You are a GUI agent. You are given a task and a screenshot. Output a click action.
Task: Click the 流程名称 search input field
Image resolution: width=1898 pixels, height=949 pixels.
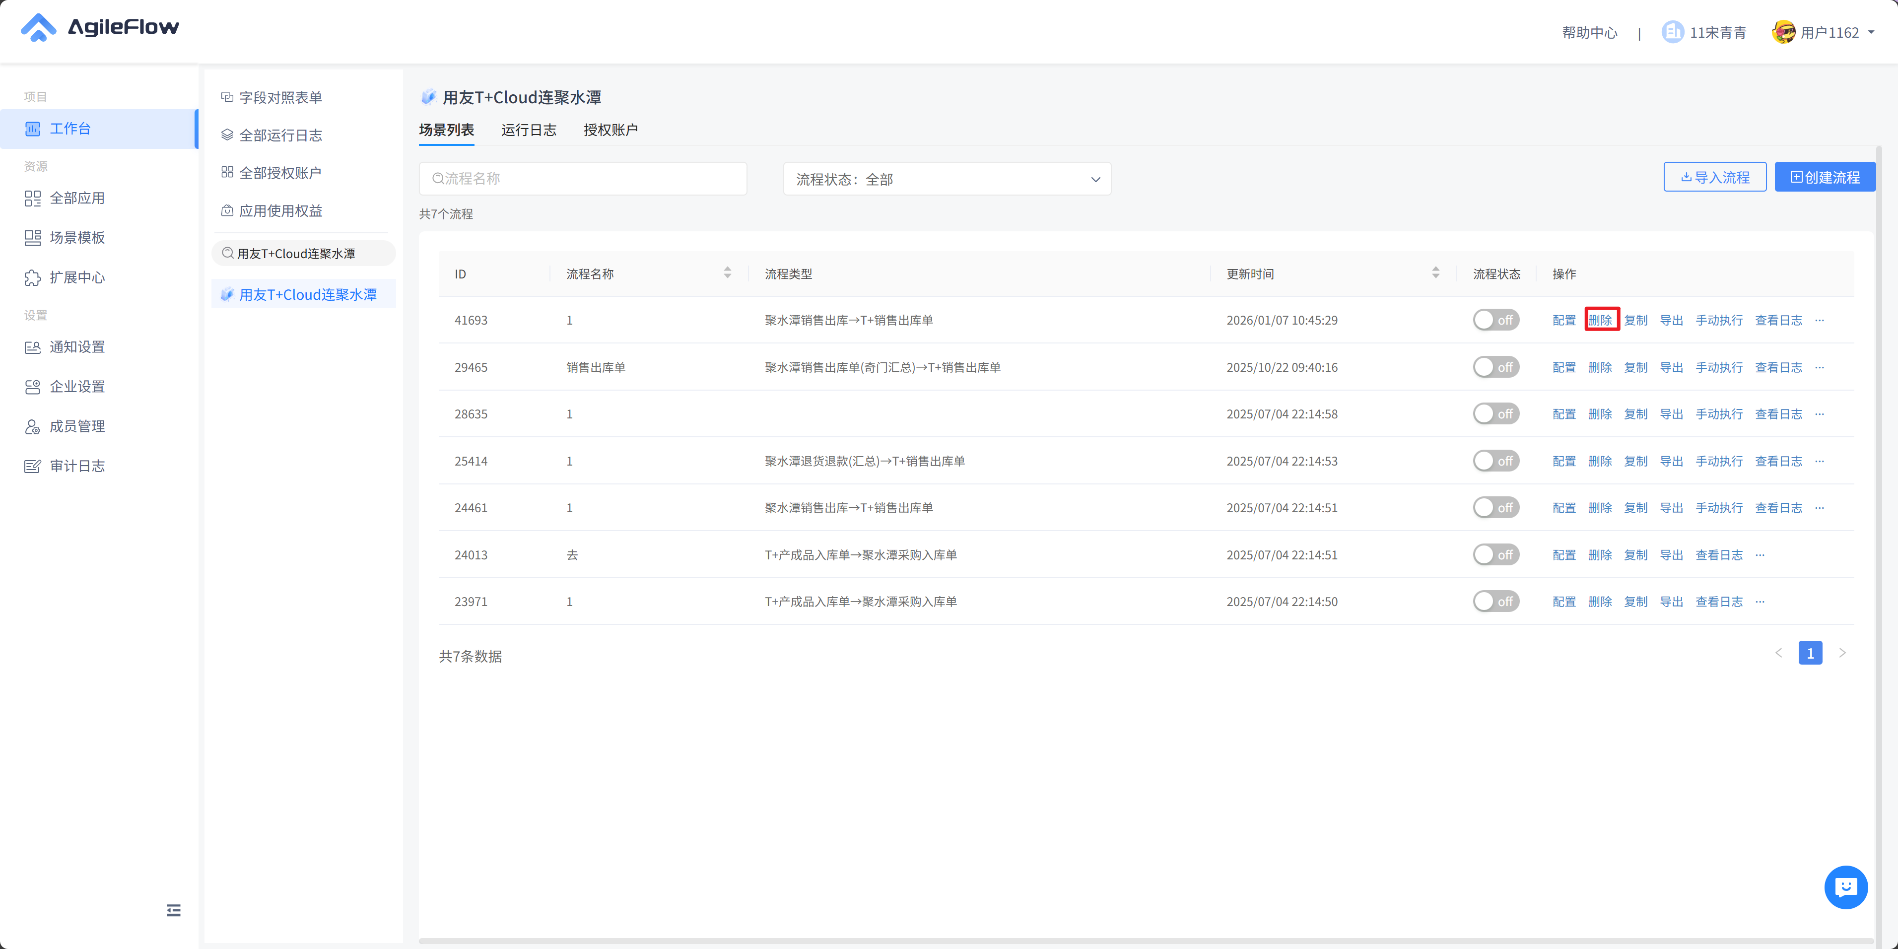(x=582, y=179)
